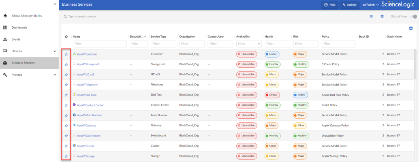Click the search services field
This screenshot has width=419, height=162.
(214, 17)
